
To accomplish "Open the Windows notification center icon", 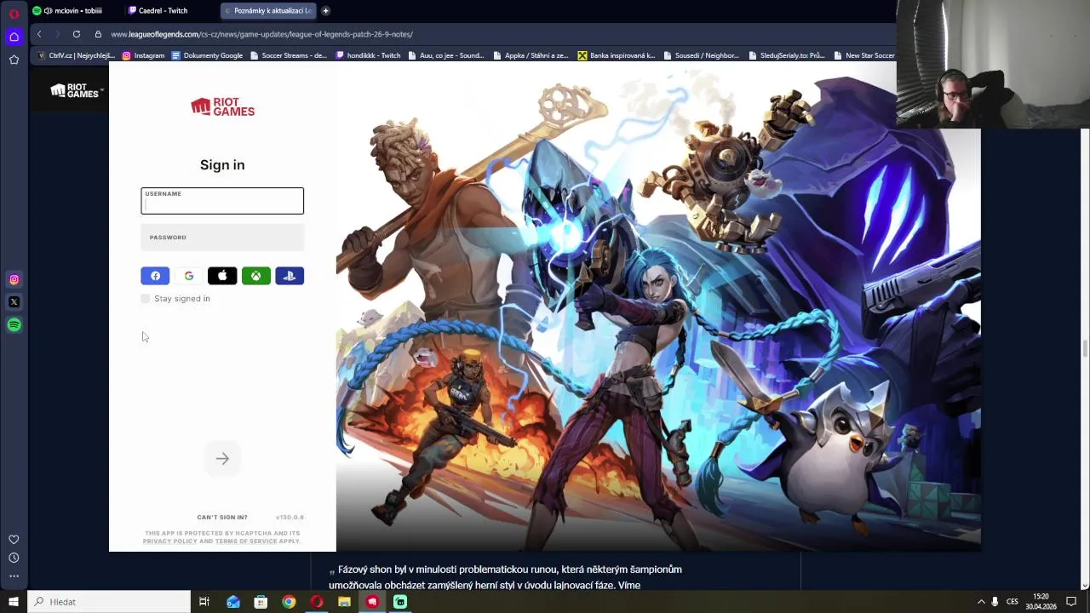I will [x=1071, y=602].
